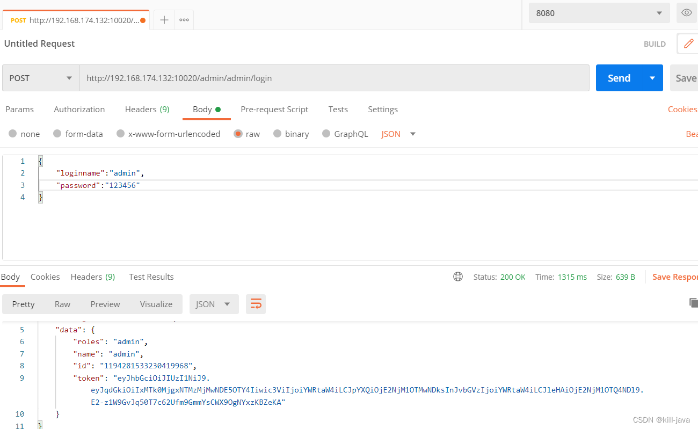698x429 pixels.
Task: Click the "password":"123456" line in editor
Action: pyautogui.click(x=98, y=185)
